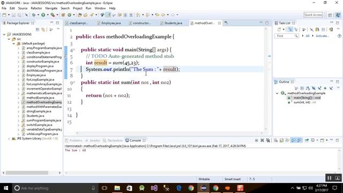
Task: Open the Display Selected Console dropdown
Action: click(x=317, y=140)
